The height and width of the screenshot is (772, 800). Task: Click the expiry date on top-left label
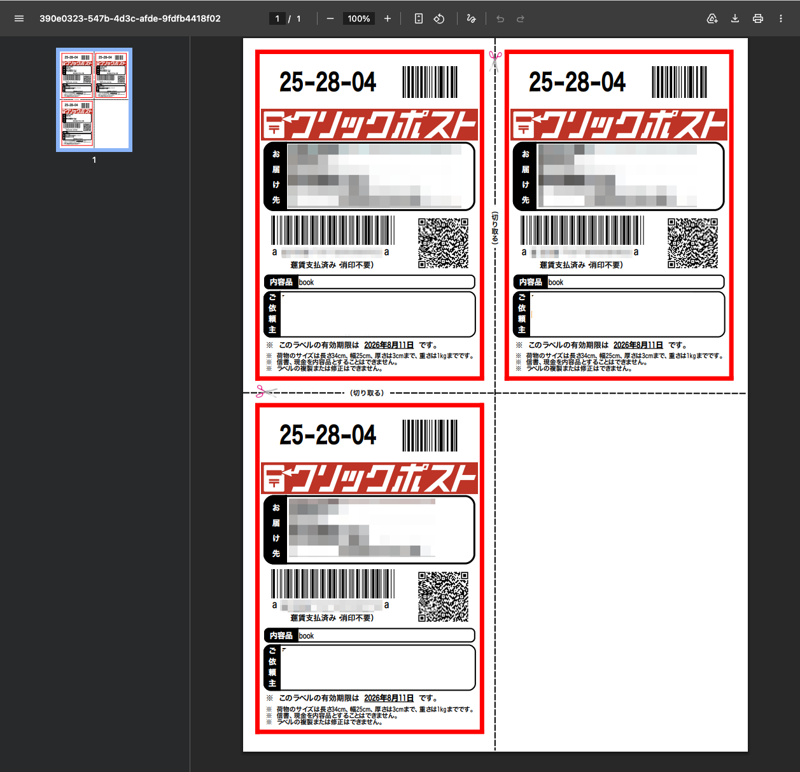(x=389, y=345)
